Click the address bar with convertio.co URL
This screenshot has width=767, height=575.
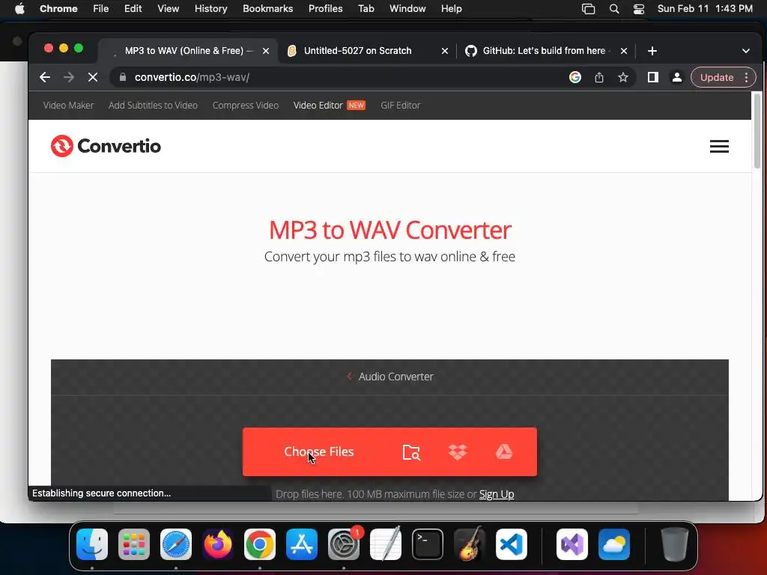coord(342,77)
